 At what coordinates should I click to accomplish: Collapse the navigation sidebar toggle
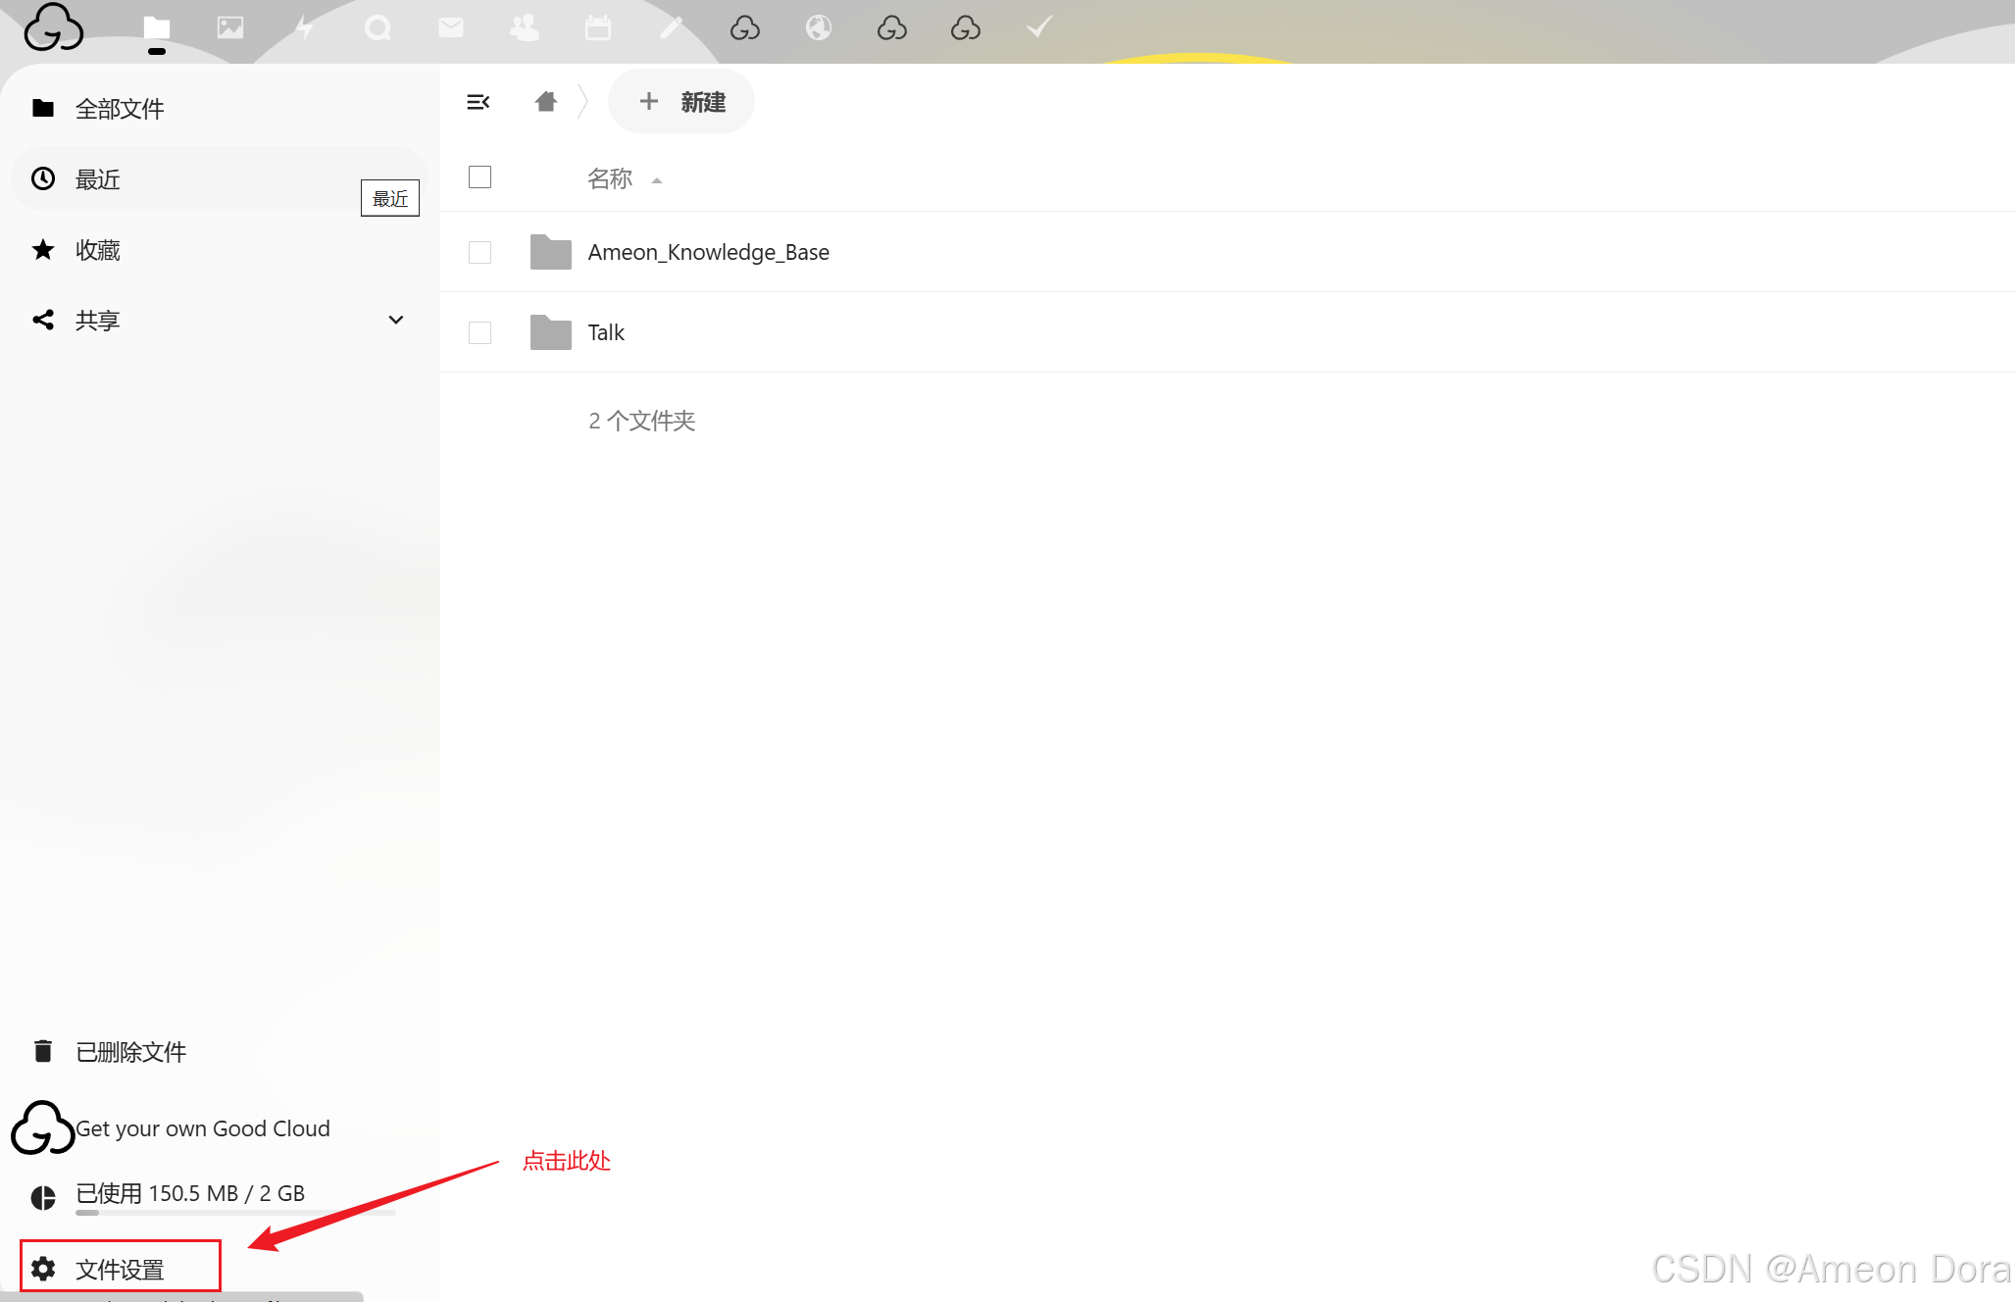(479, 102)
